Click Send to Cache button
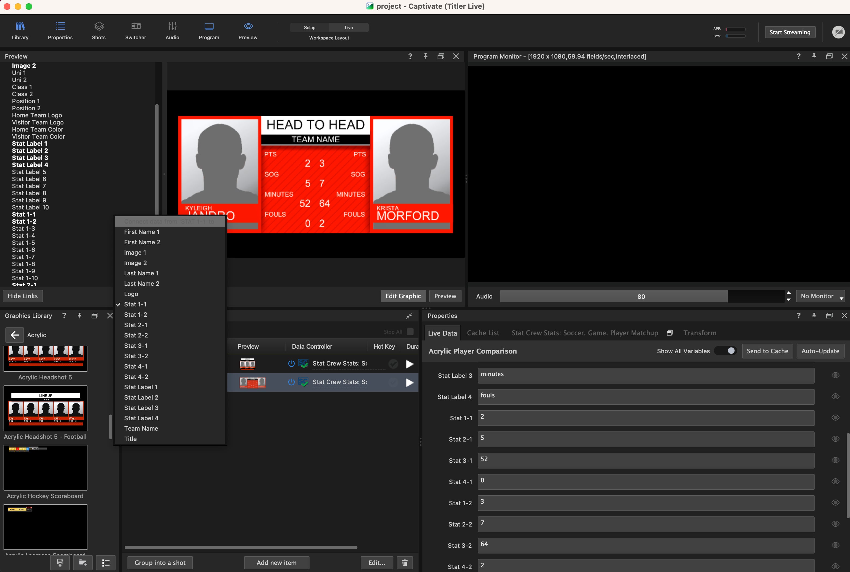Image resolution: width=850 pixels, height=572 pixels. (767, 351)
